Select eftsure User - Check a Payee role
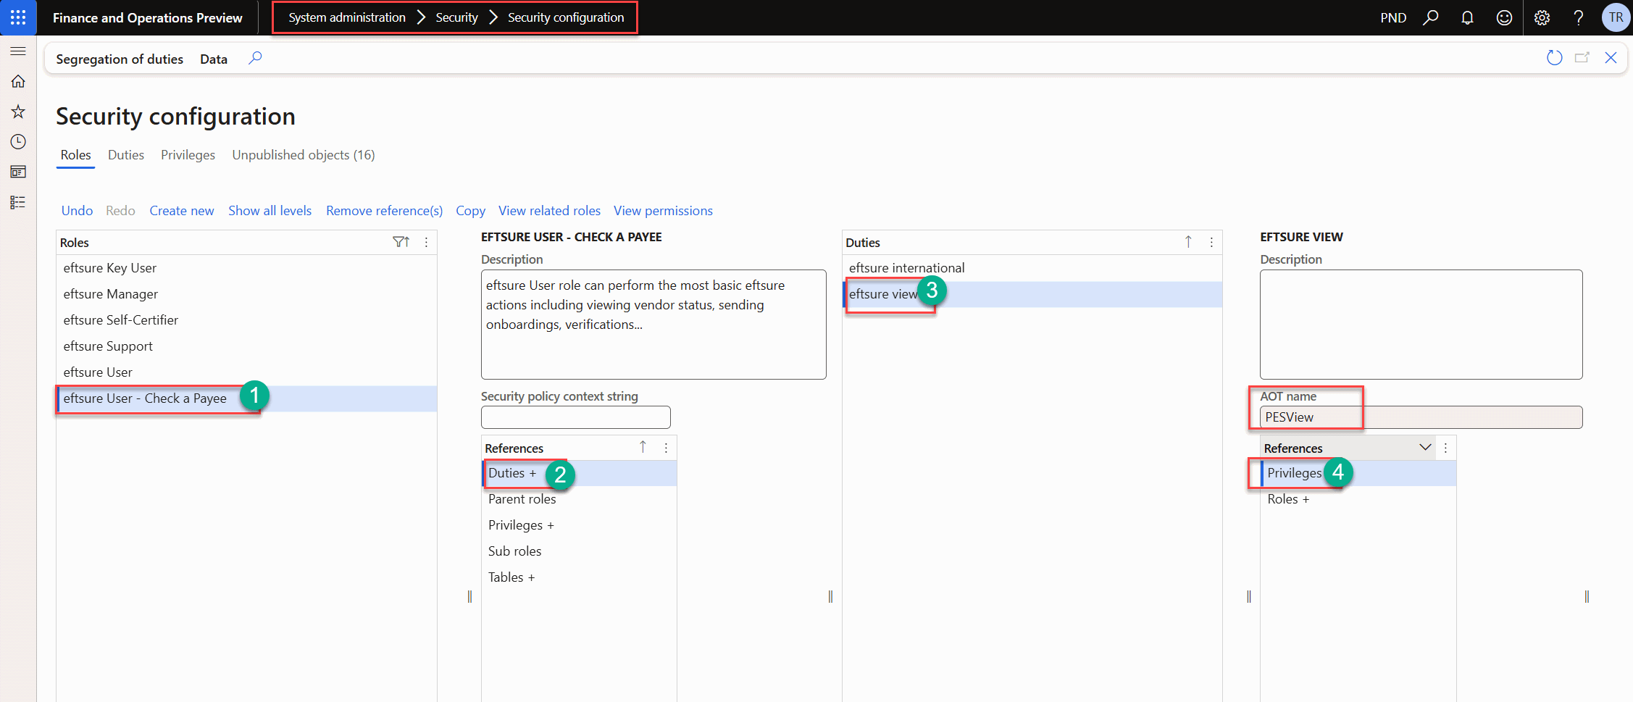This screenshot has width=1633, height=702. pyautogui.click(x=247, y=398)
